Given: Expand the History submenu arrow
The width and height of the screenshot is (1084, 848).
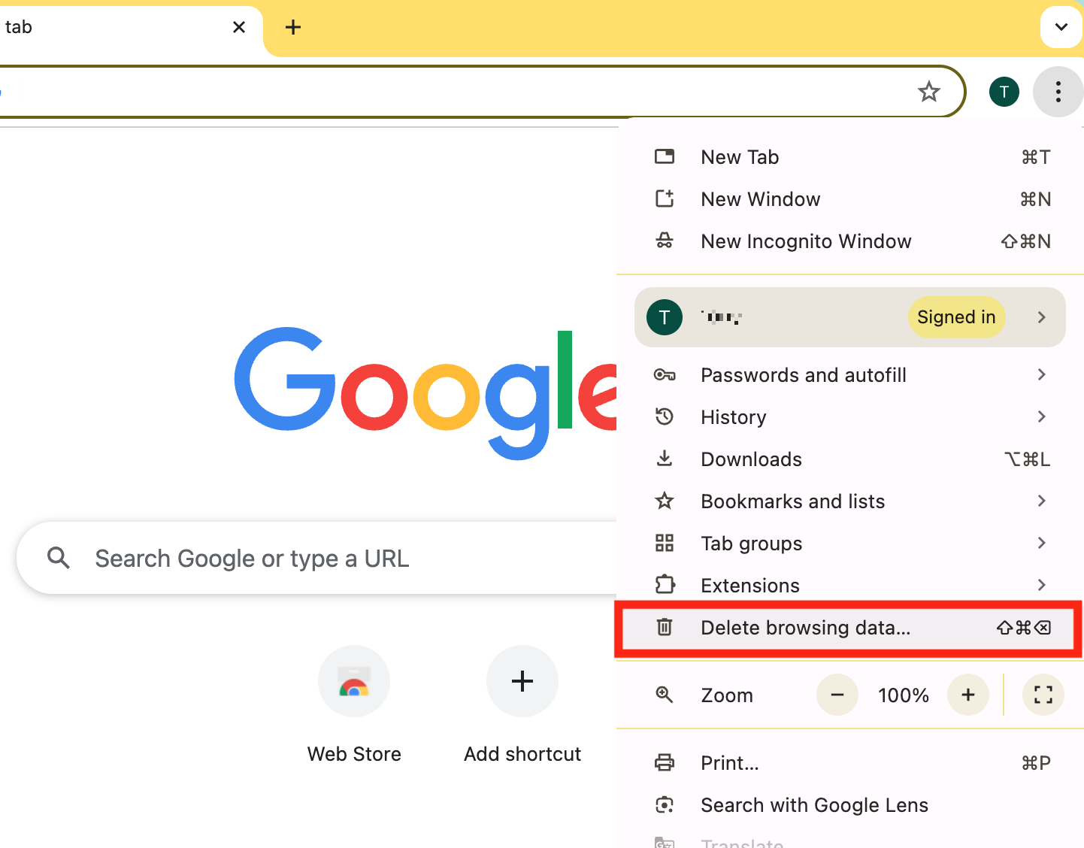Looking at the screenshot, I should 1041,416.
